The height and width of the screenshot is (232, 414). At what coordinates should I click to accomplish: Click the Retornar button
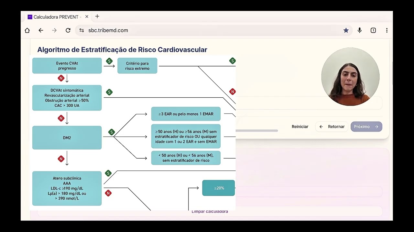pos(332,127)
